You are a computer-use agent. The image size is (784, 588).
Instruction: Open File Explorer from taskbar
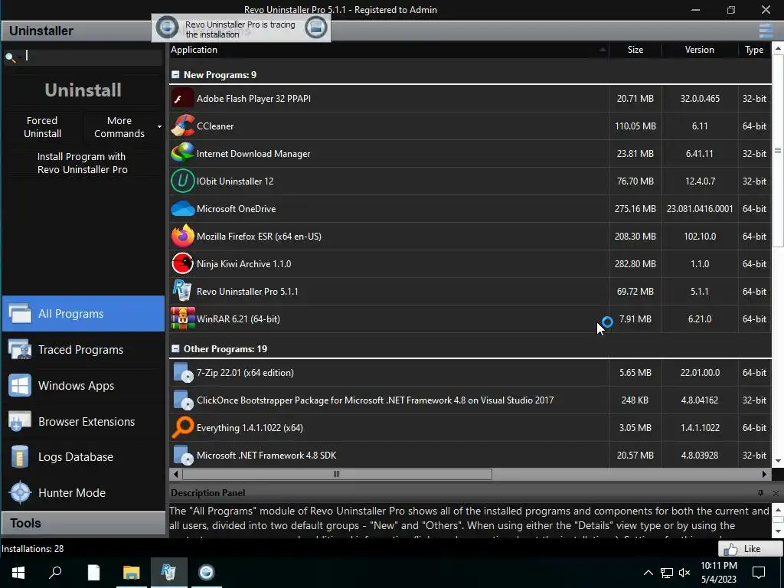point(131,573)
